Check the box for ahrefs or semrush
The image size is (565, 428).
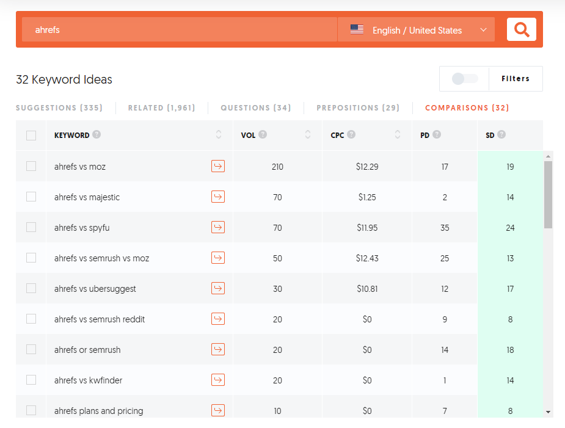(x=31, y=349)
